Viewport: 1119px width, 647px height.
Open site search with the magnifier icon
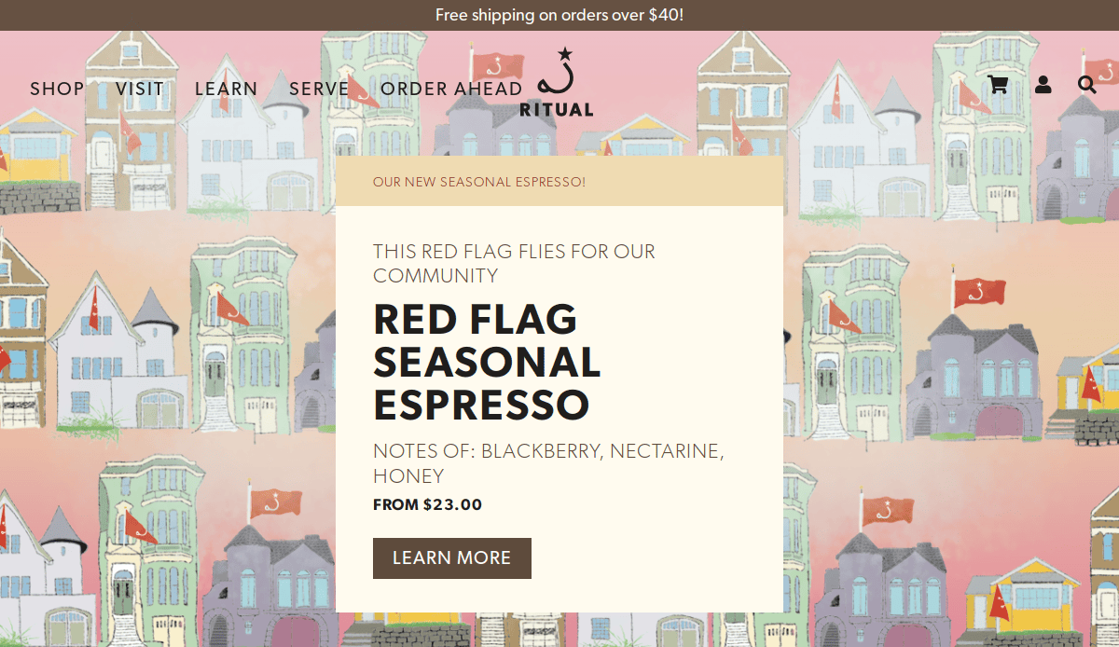coord(1086,85)
